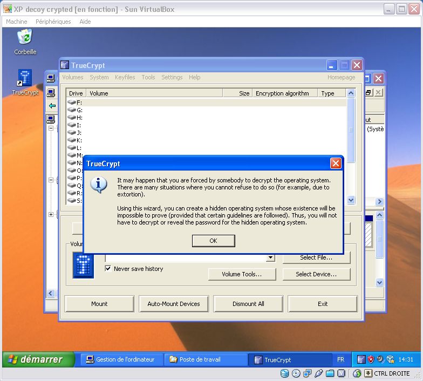423x381 pixels.
Task: Collapse the topmost minus node in Computer Management
Action: pyautogui.click(x=51, y=128)
